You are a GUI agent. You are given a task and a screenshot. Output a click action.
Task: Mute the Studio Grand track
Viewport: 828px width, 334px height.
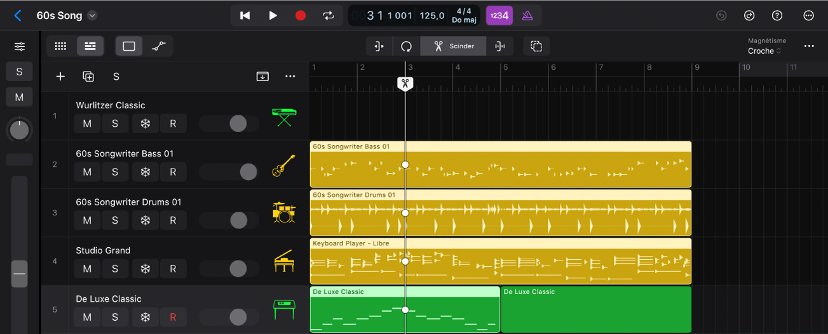(87, 269)
